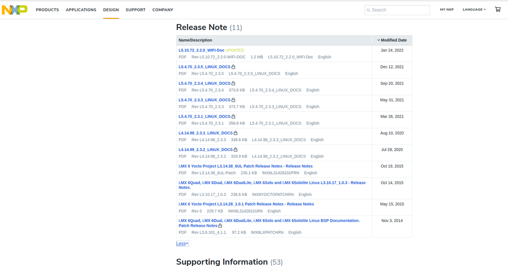Click lock icon beside L5.4.70_2.3.5_LINUX_DOCS
This screenshot has width=508, height=266.
tap(233, 66)
